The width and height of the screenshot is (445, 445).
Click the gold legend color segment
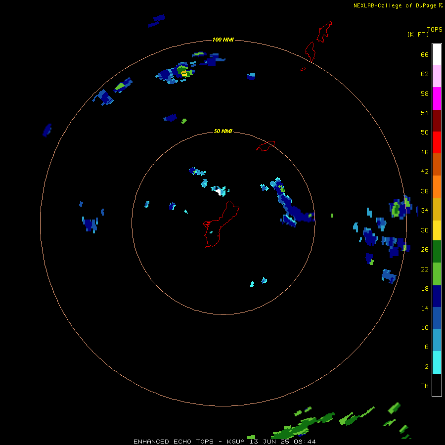(x=437, y=209)
